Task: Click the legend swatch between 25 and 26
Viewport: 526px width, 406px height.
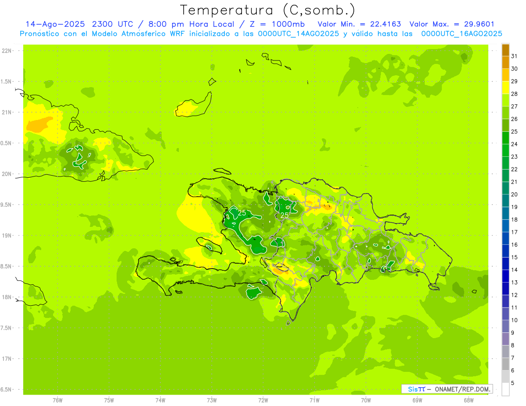Action: click(x=505, y=125)
